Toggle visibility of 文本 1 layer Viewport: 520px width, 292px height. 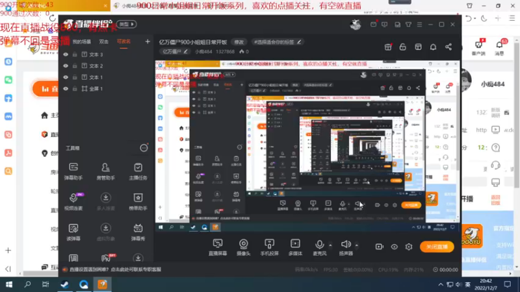[x=66, y=77]
